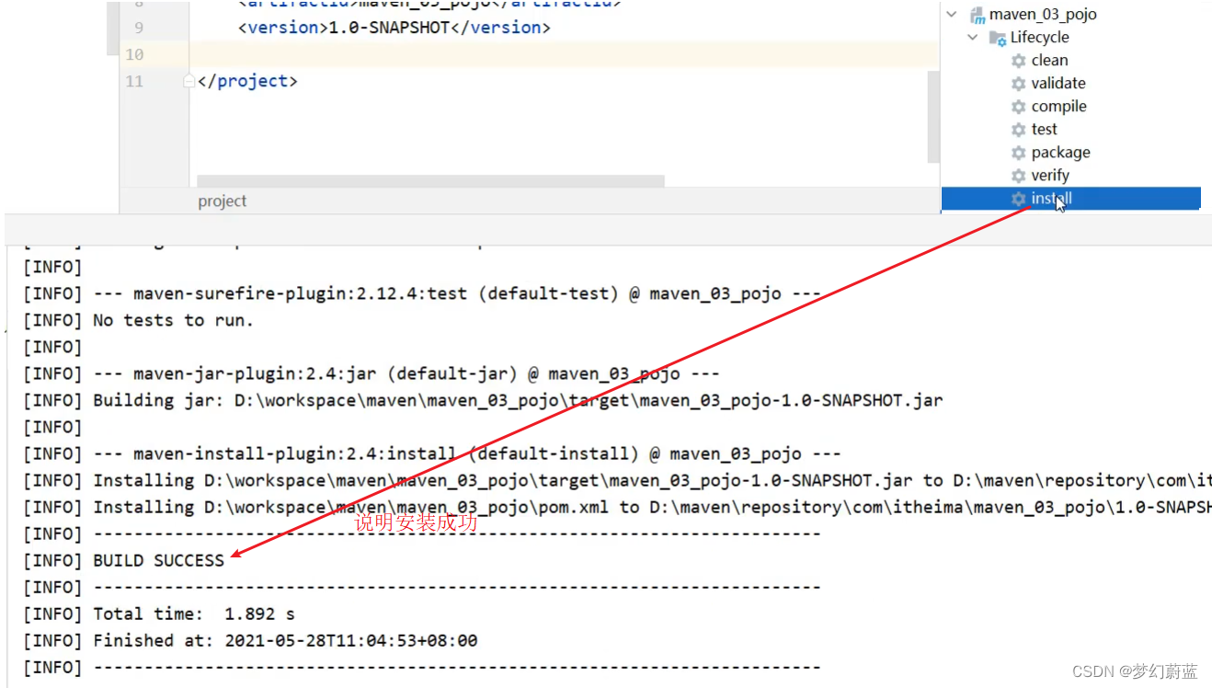The width and height of the screenshot is (1212, 688).
Task: Click the editor's horizontal scrollbar
Action: (x=430, y=180)
